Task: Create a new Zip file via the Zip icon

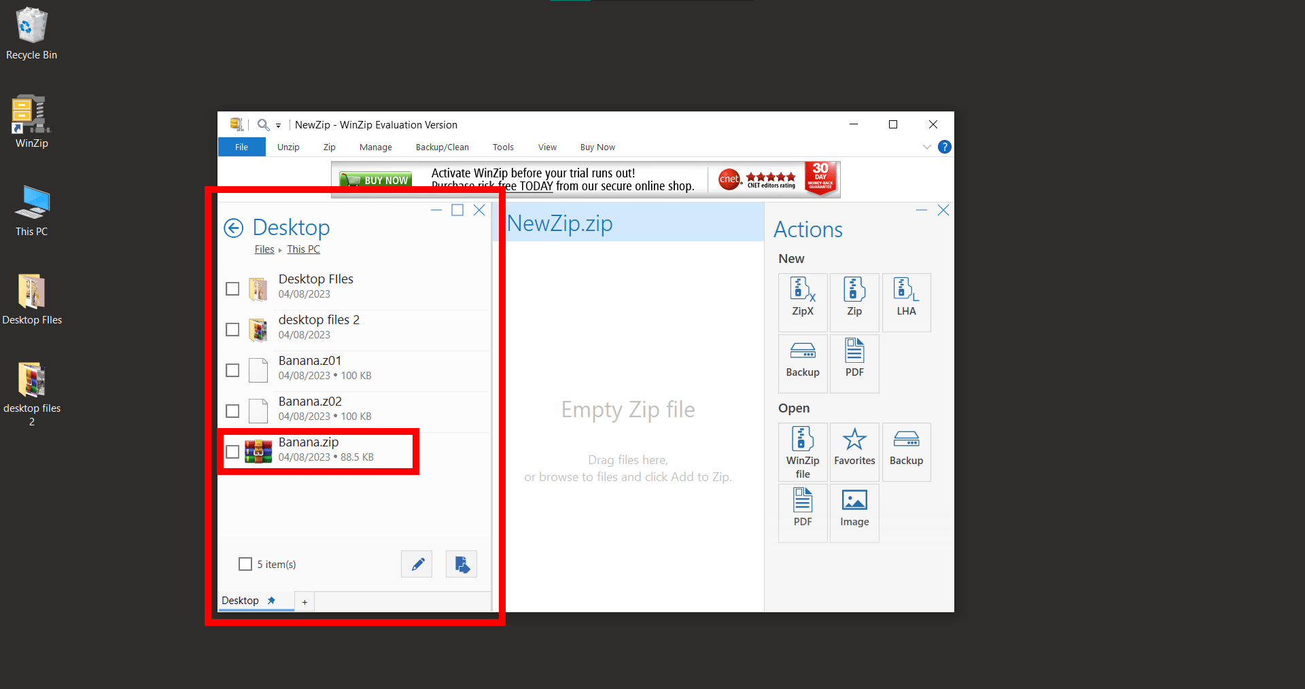Action: click(x=854, y=302)
